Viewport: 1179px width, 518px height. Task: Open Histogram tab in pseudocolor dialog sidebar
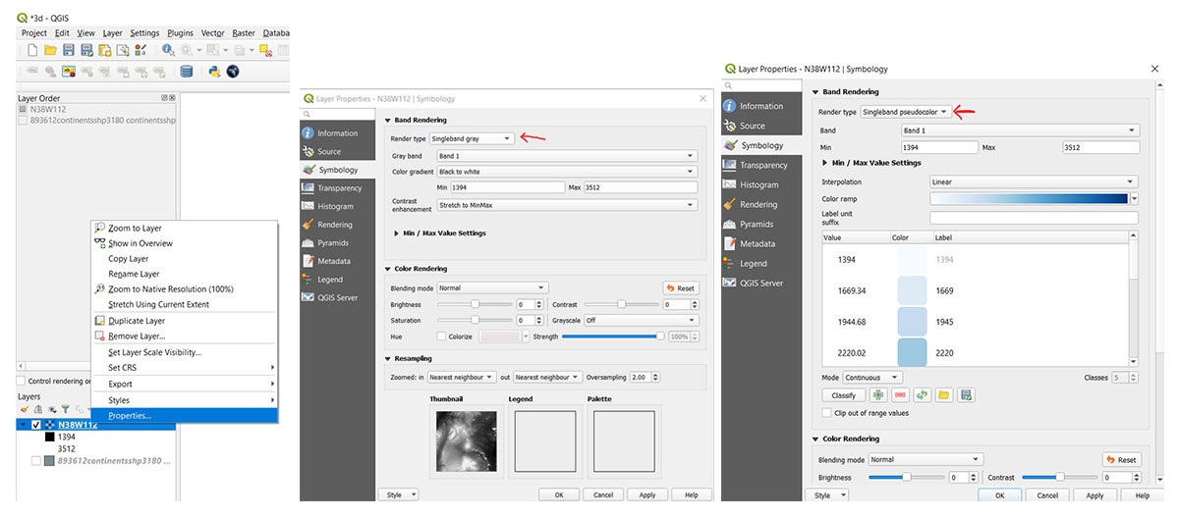click(758, 184)
